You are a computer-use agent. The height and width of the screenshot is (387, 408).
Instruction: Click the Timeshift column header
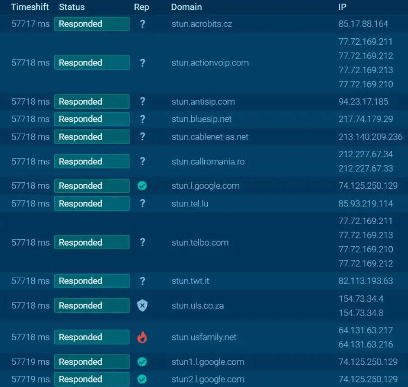[30, 7]
